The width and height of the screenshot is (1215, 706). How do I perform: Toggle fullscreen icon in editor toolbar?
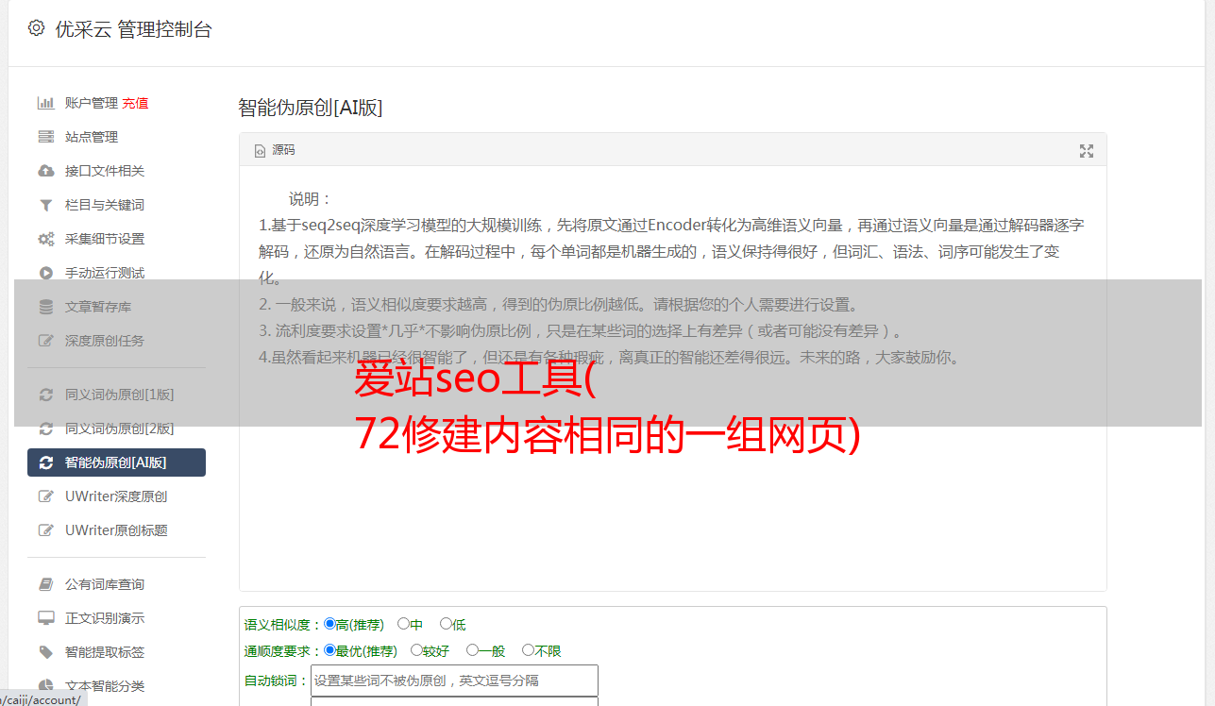coord(1087,151)
